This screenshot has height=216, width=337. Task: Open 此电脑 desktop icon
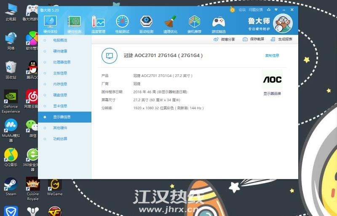(11, 13)
